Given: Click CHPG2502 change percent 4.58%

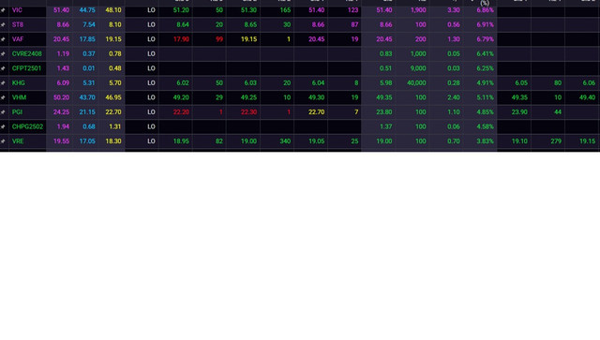Looking at the screenshot, I should pos(486,126).
